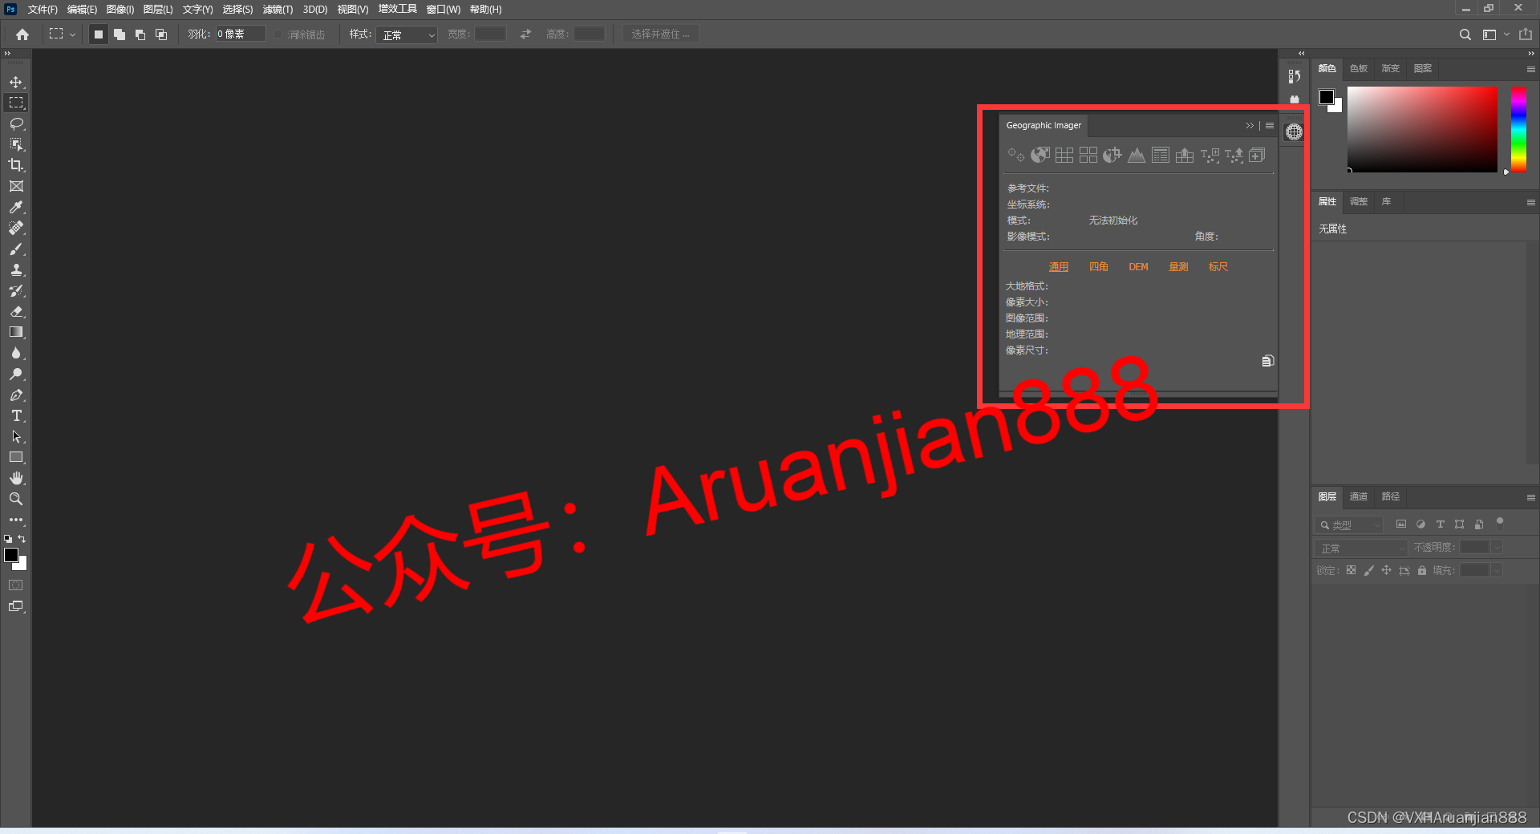Select the Eraser tool
This screenshot has height=834, width=1540.
(16, 311)
